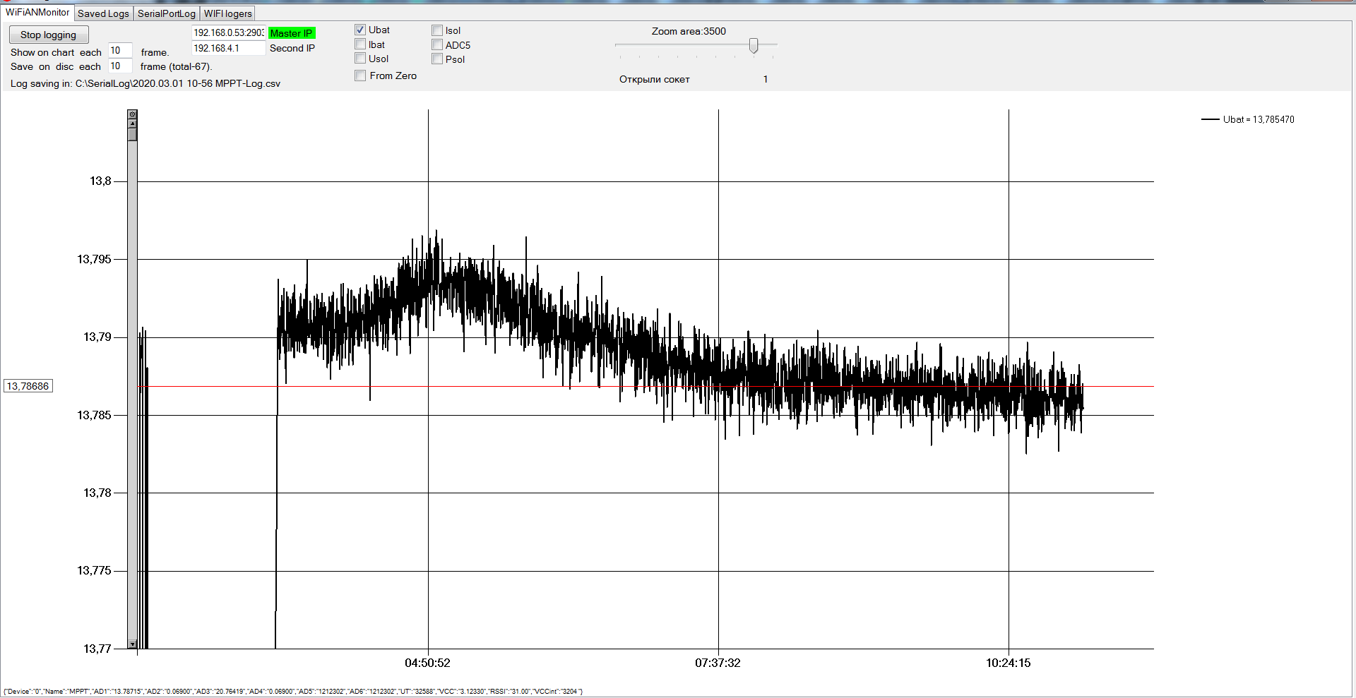Go to the WIFI logers tab

227,13
